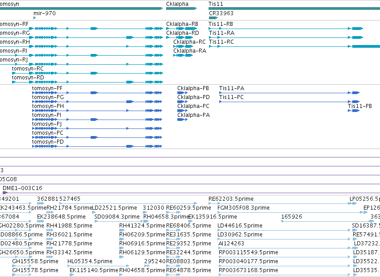Select EST LD44616.5prime
380x277 pixels.
click(x=240, y=226)
